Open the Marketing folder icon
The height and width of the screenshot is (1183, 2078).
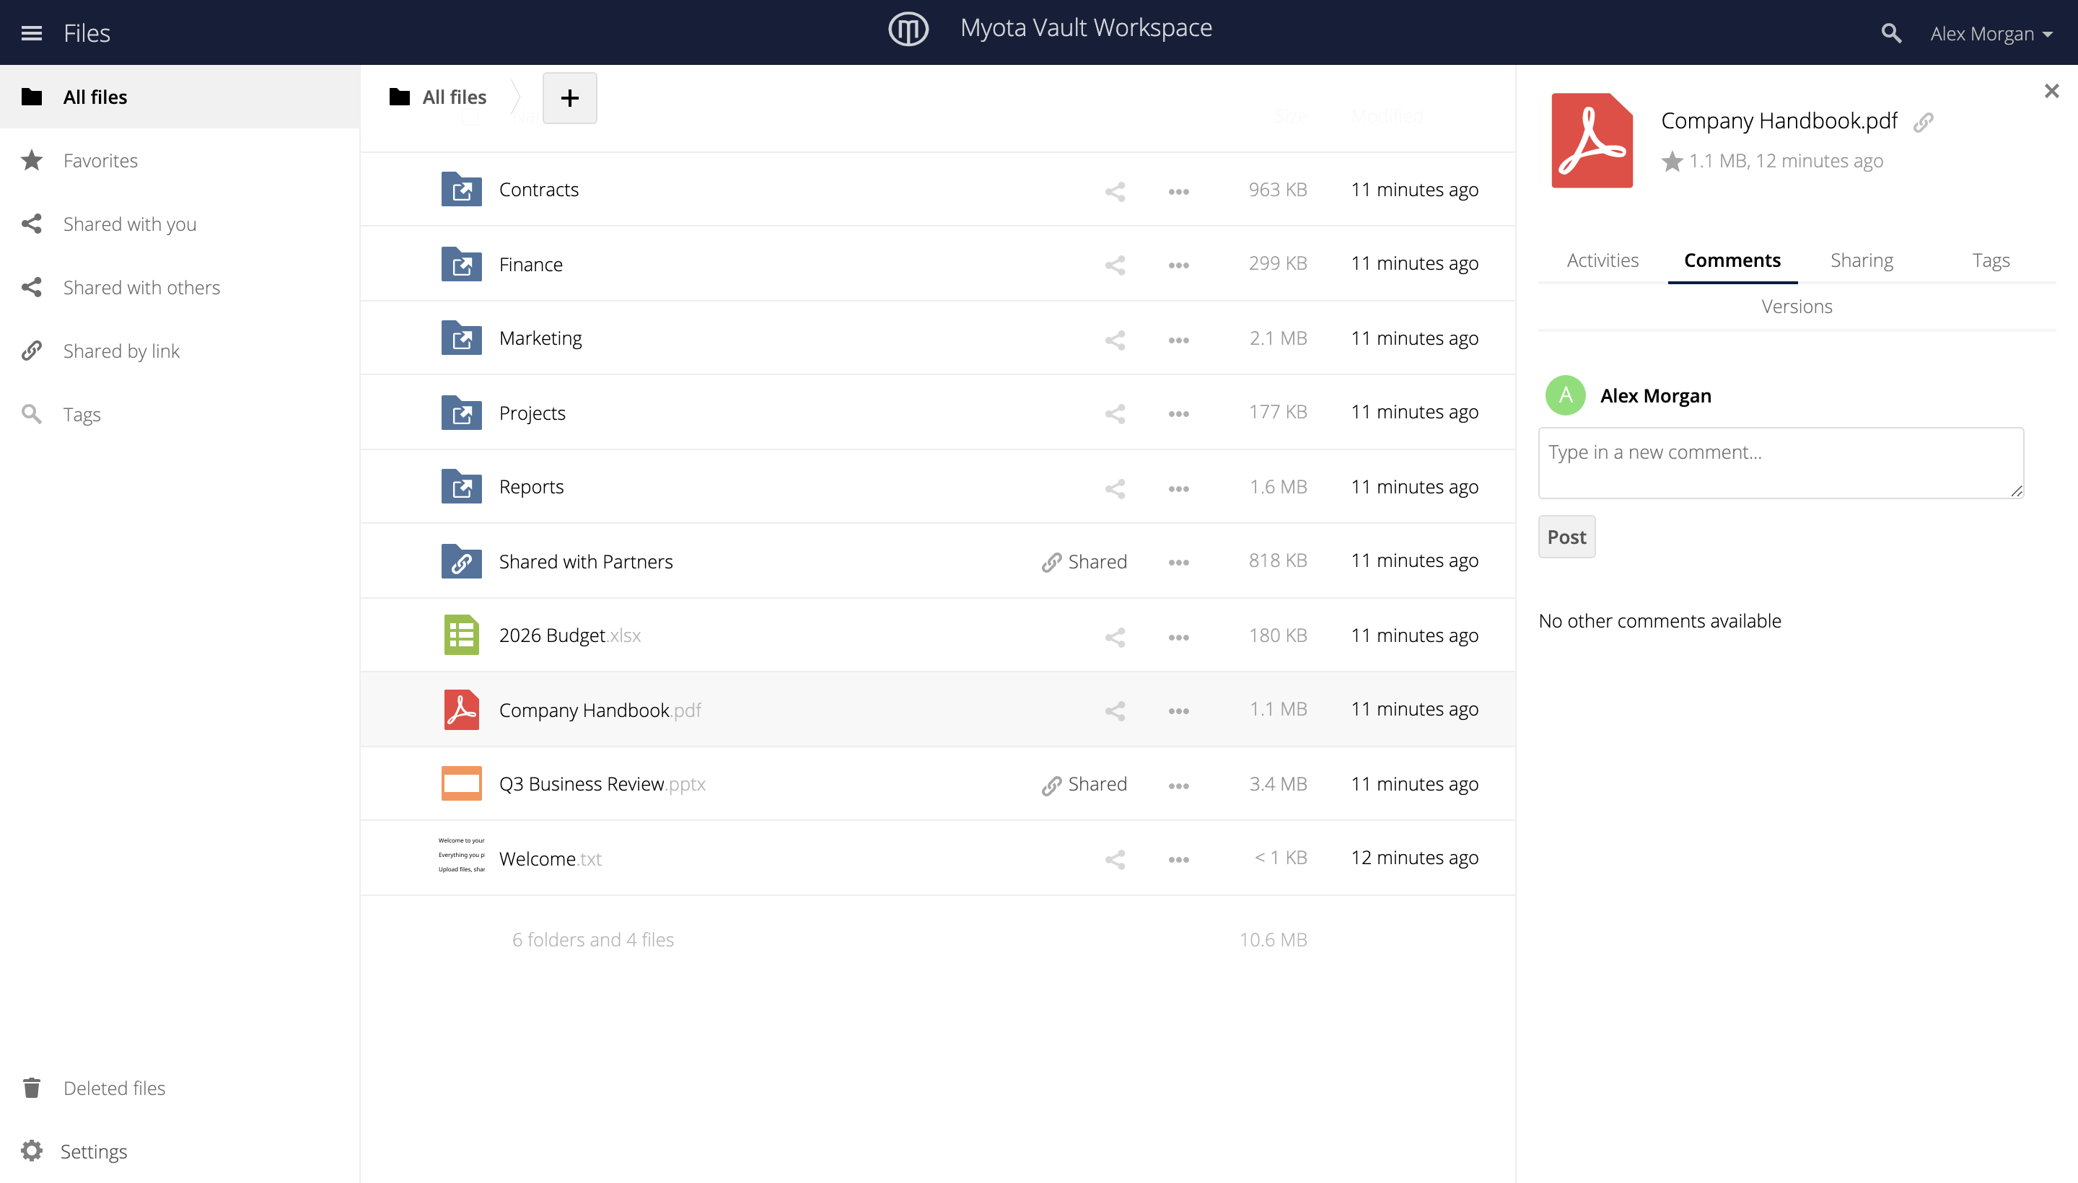click(462, 338)
